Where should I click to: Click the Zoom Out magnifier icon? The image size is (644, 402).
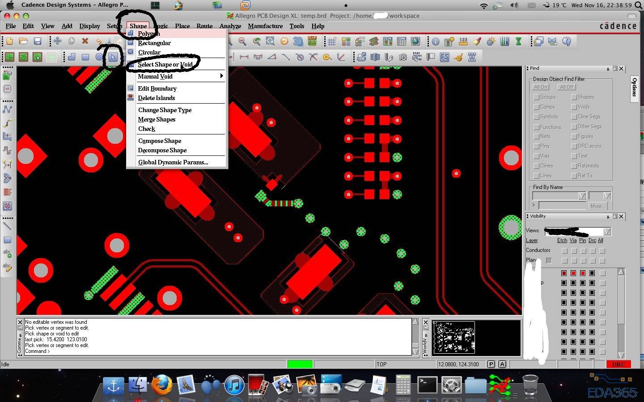point(242,42)
